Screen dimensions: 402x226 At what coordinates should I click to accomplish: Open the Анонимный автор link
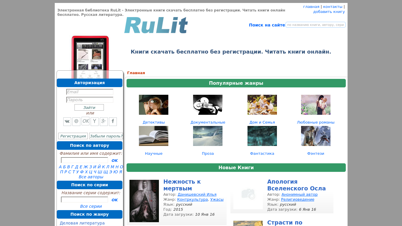[x=300, y=195]
